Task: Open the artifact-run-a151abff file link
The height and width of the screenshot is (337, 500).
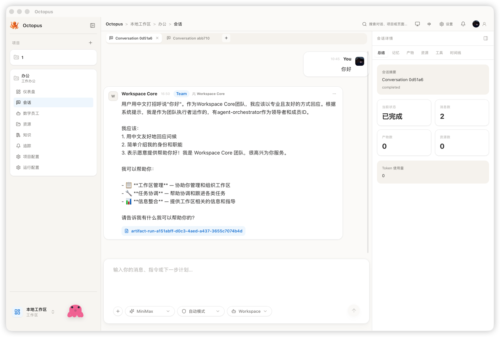Action: coord(184,231)
